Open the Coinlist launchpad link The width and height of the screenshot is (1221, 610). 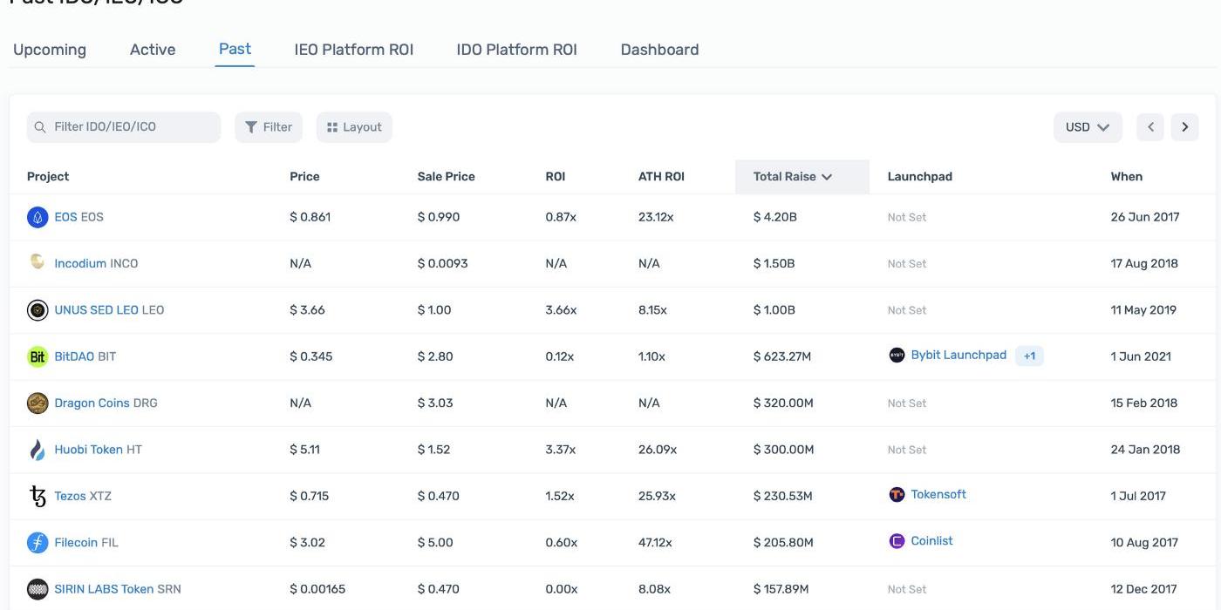tap(931, 541)
